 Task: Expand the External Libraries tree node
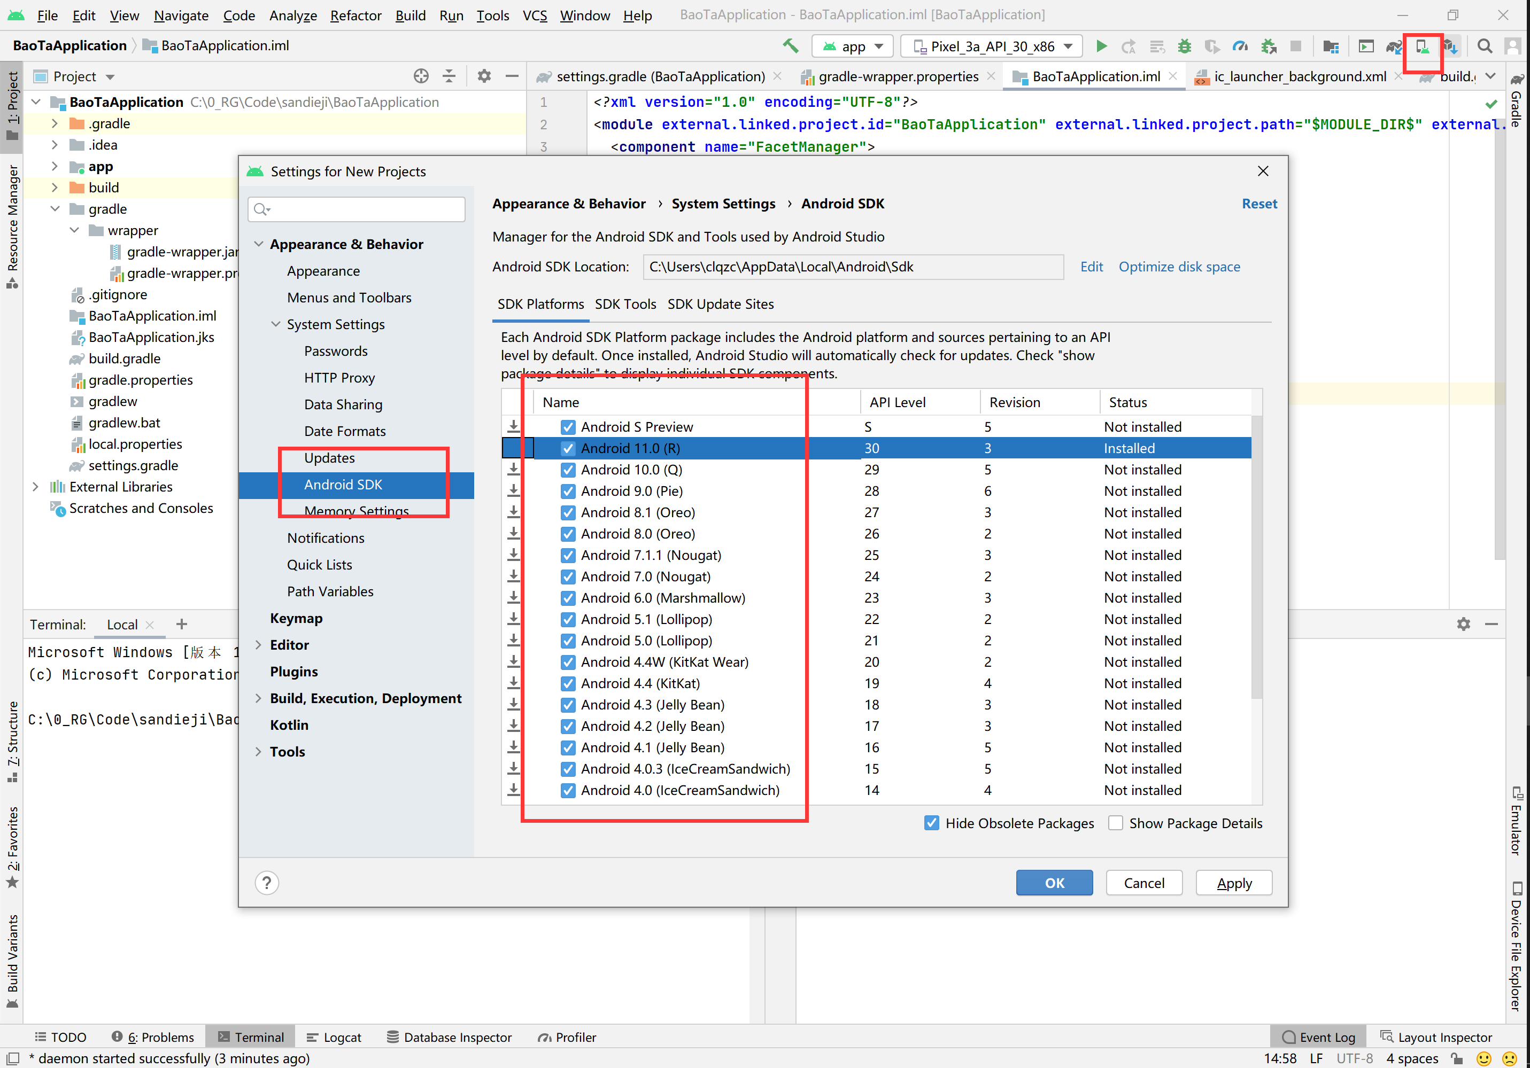point(36,487)
